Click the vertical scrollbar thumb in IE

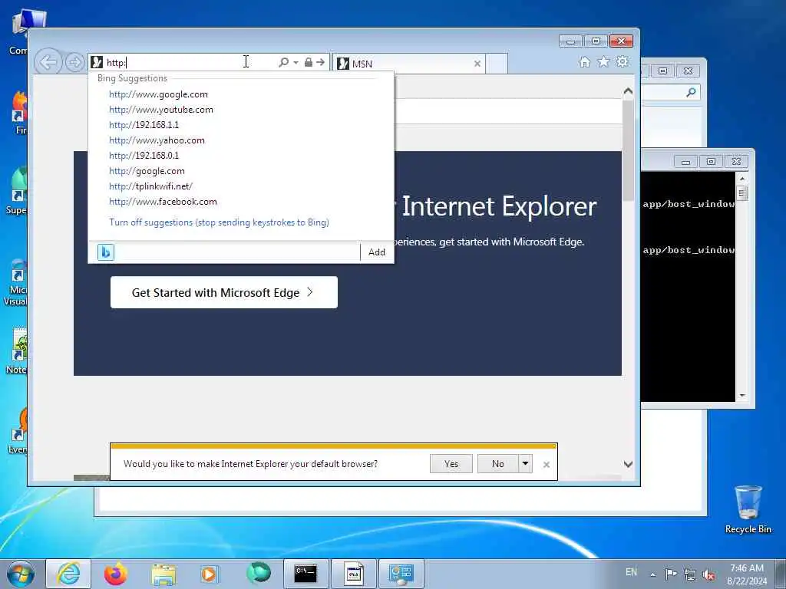[x=628, y=150]
